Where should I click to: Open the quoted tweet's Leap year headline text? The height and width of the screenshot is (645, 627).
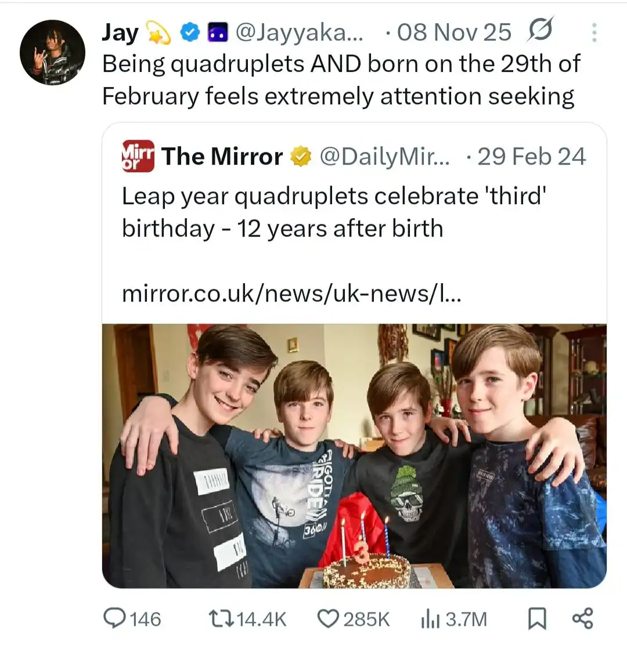click(335, 212)
